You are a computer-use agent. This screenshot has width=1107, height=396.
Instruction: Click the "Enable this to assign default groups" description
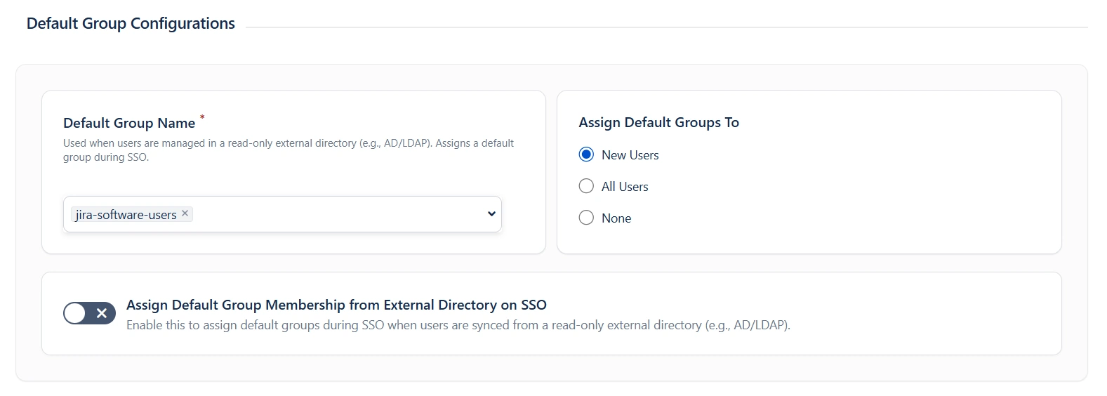point(458,325)
